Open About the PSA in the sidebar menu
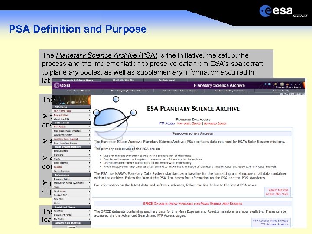Screen dimensions: 312x234 (x=71, y=119)
